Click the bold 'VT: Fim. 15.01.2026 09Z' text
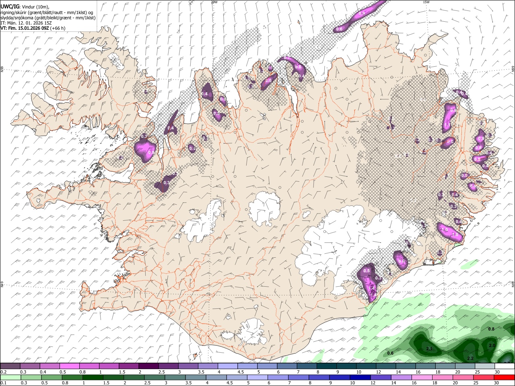The height and width of the screenshot is (386, 515). pyautogui.click(x=25, y=28)
